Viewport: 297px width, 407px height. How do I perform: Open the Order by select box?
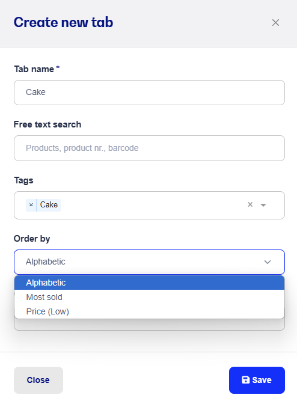(149, 262)
